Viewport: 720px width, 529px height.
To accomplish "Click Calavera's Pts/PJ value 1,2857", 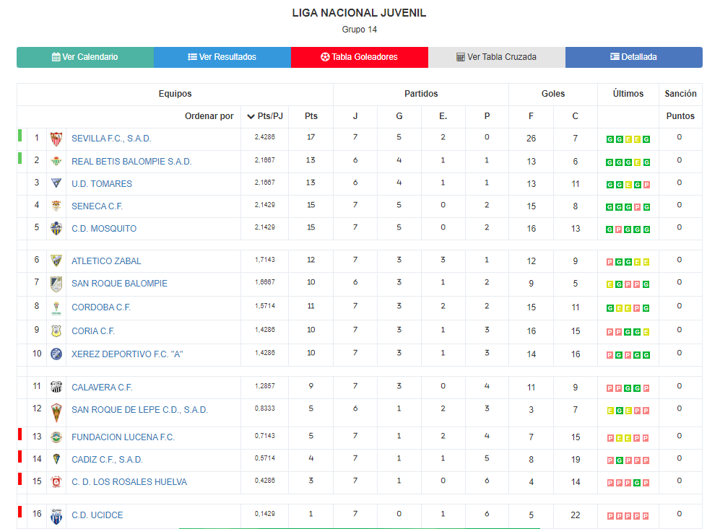I will tap(265, 386).
